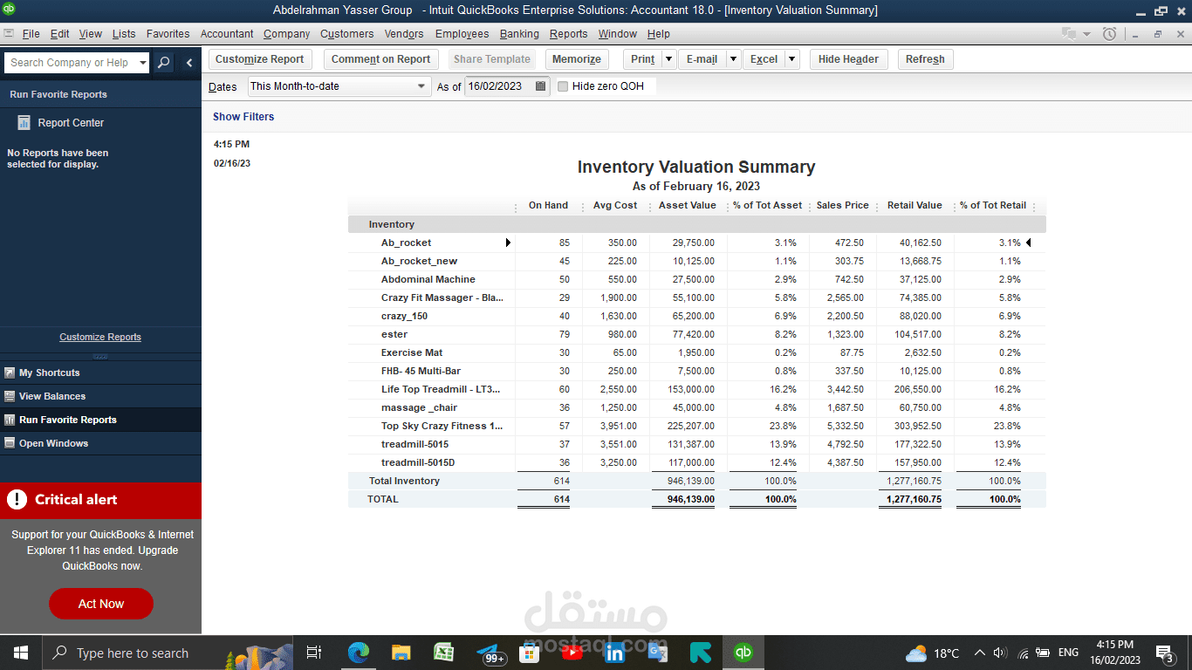Open the Search Company or Help dropdown arrow
Image resolution: width=1192 pixels, height=670 pixels.
pyautogui.click(x=143, y=63)
